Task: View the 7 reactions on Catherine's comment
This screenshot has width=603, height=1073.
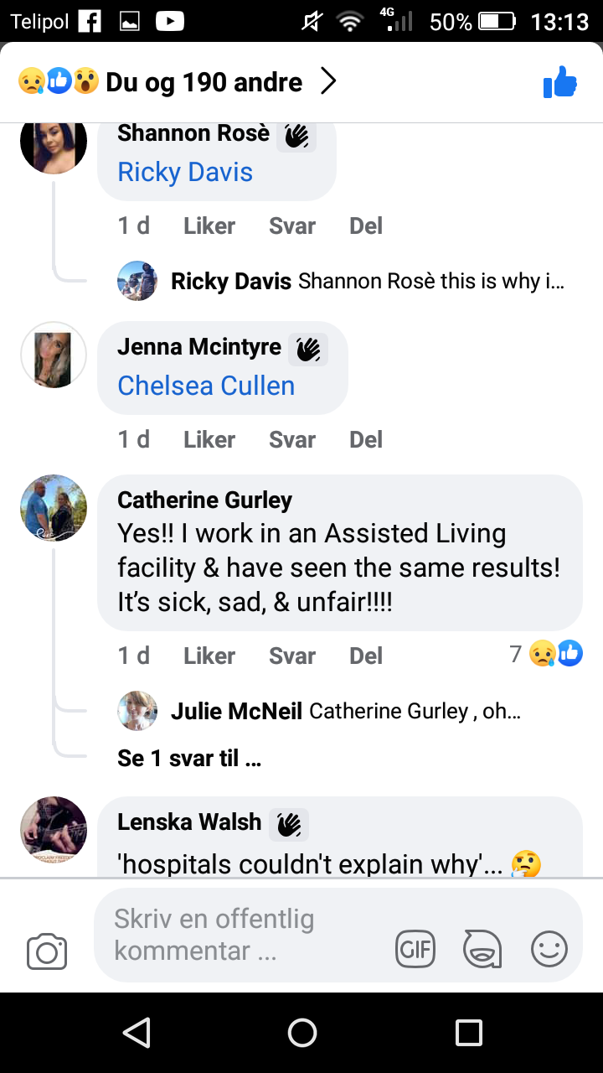Action: point(546,654)
